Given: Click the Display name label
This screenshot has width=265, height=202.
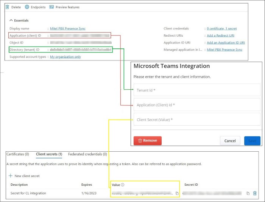Looking at the screenshot, I should pyautogui.click(x=19, y=28).
